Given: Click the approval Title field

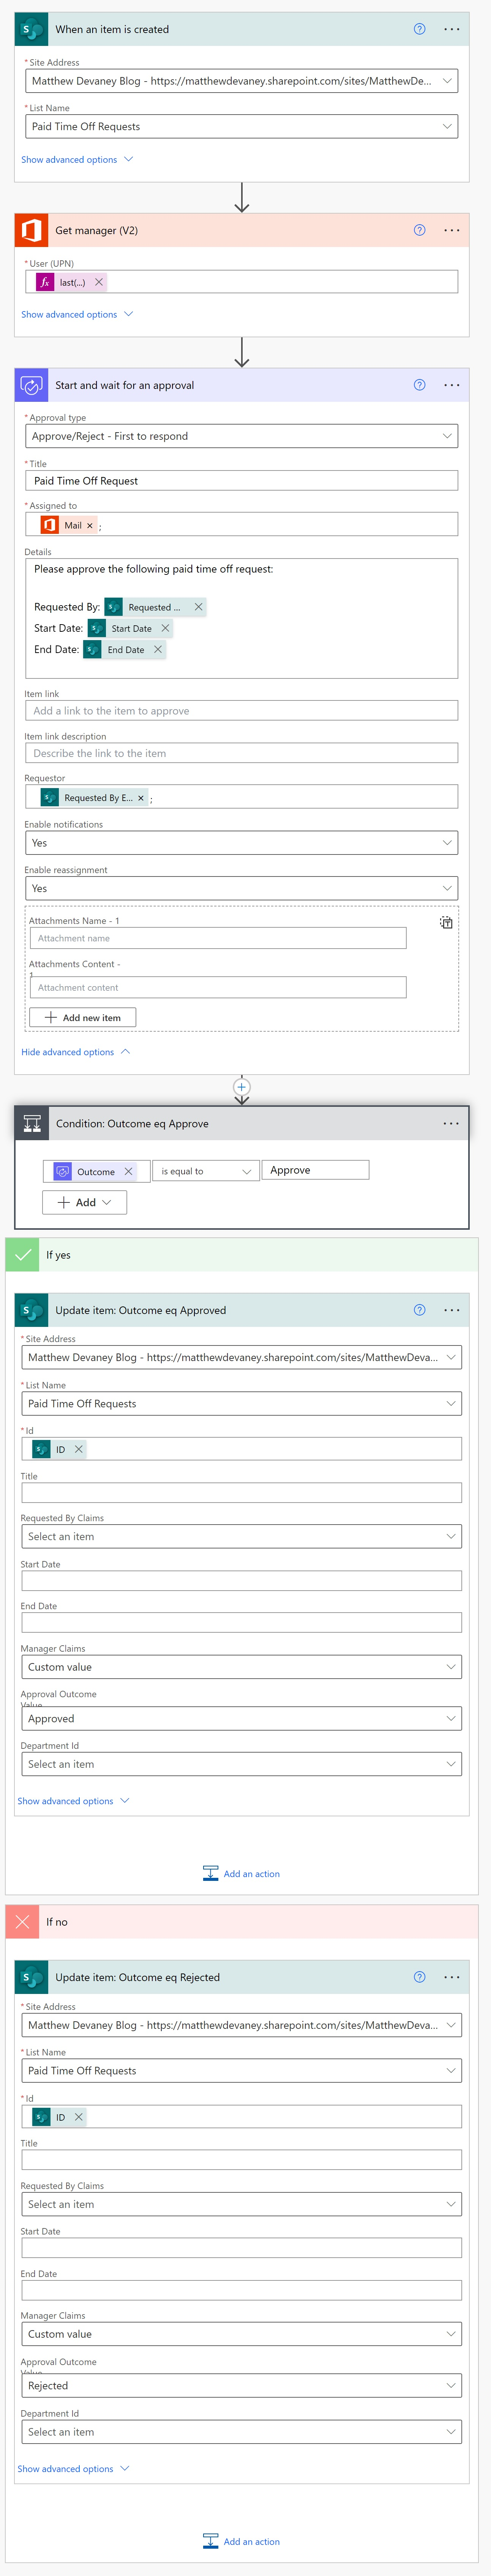Looking at the screenshot, I should click(241, 481).
